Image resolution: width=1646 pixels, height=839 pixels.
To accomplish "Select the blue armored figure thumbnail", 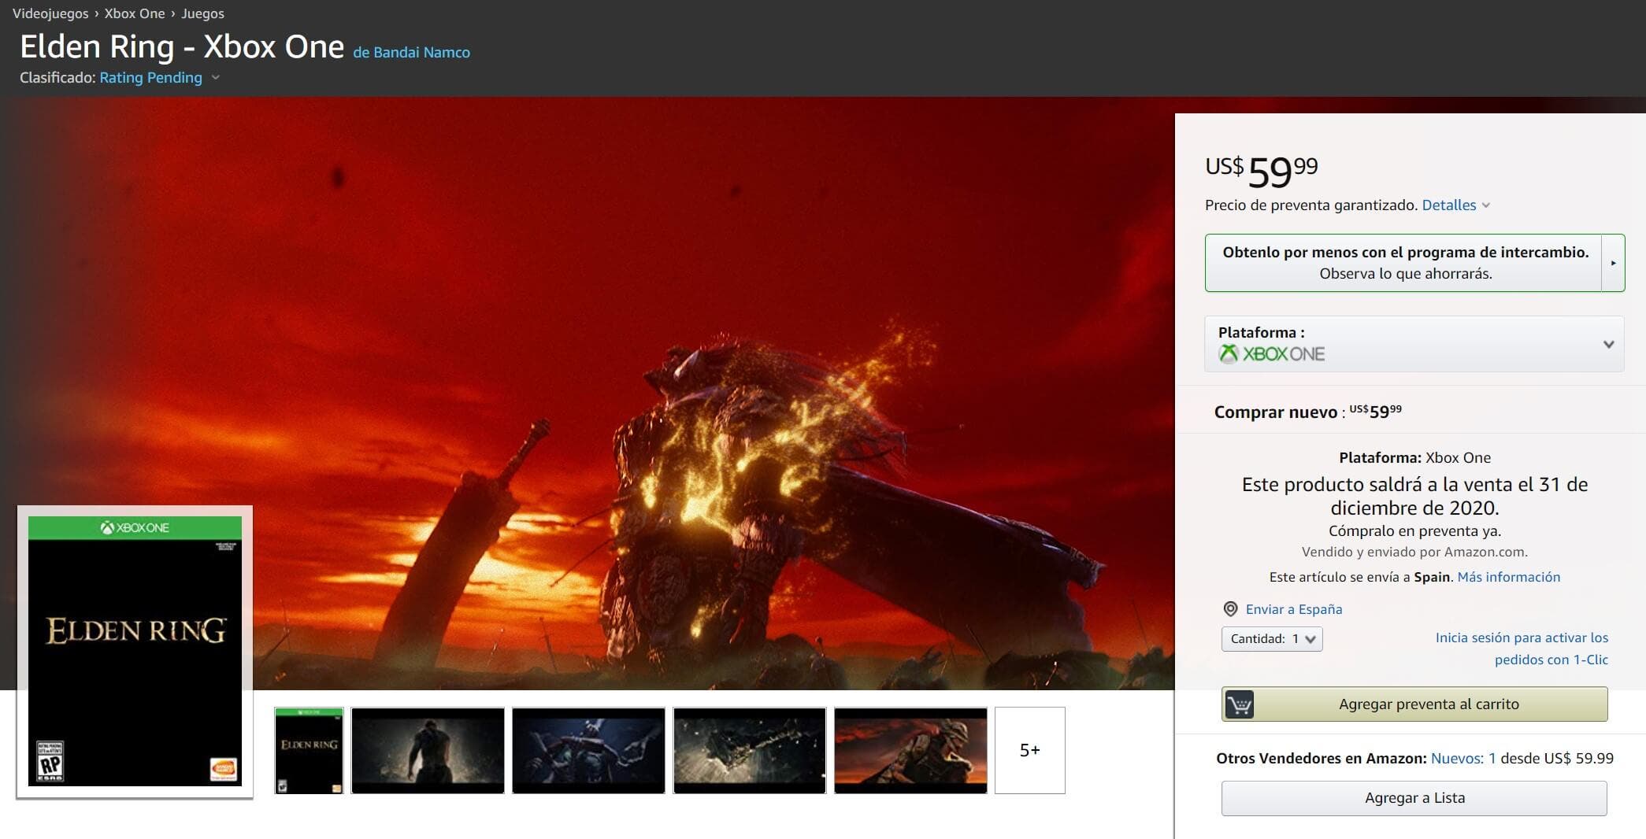I will click(x=588, y=750).
